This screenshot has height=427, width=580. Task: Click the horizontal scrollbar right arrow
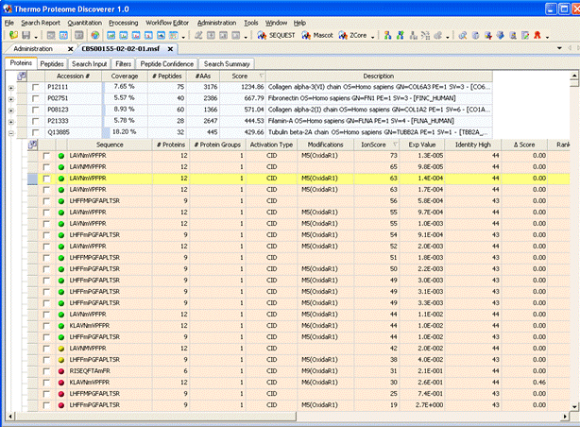click(x=565, y=417)
